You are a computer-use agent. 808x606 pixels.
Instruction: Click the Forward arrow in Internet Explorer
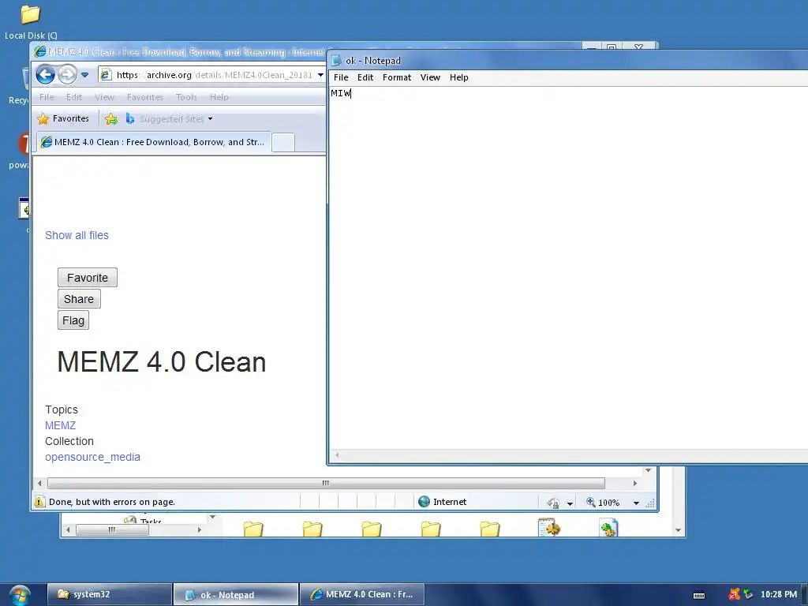[x=68, y=75]
